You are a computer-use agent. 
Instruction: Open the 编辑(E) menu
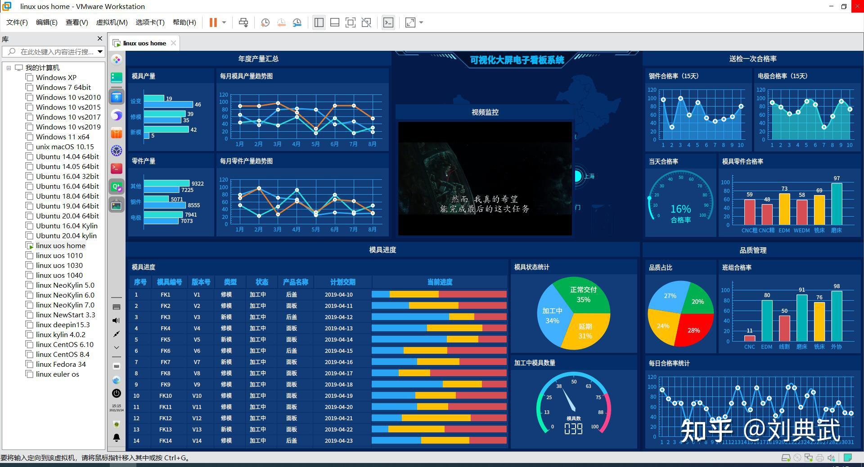(47, 22)
